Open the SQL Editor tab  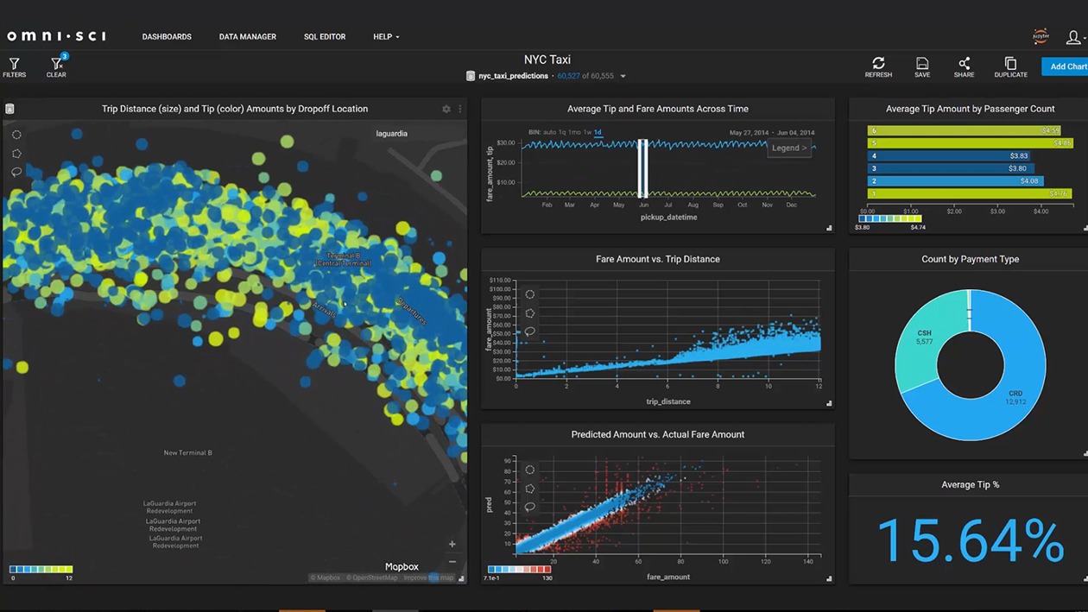[325, 37]
